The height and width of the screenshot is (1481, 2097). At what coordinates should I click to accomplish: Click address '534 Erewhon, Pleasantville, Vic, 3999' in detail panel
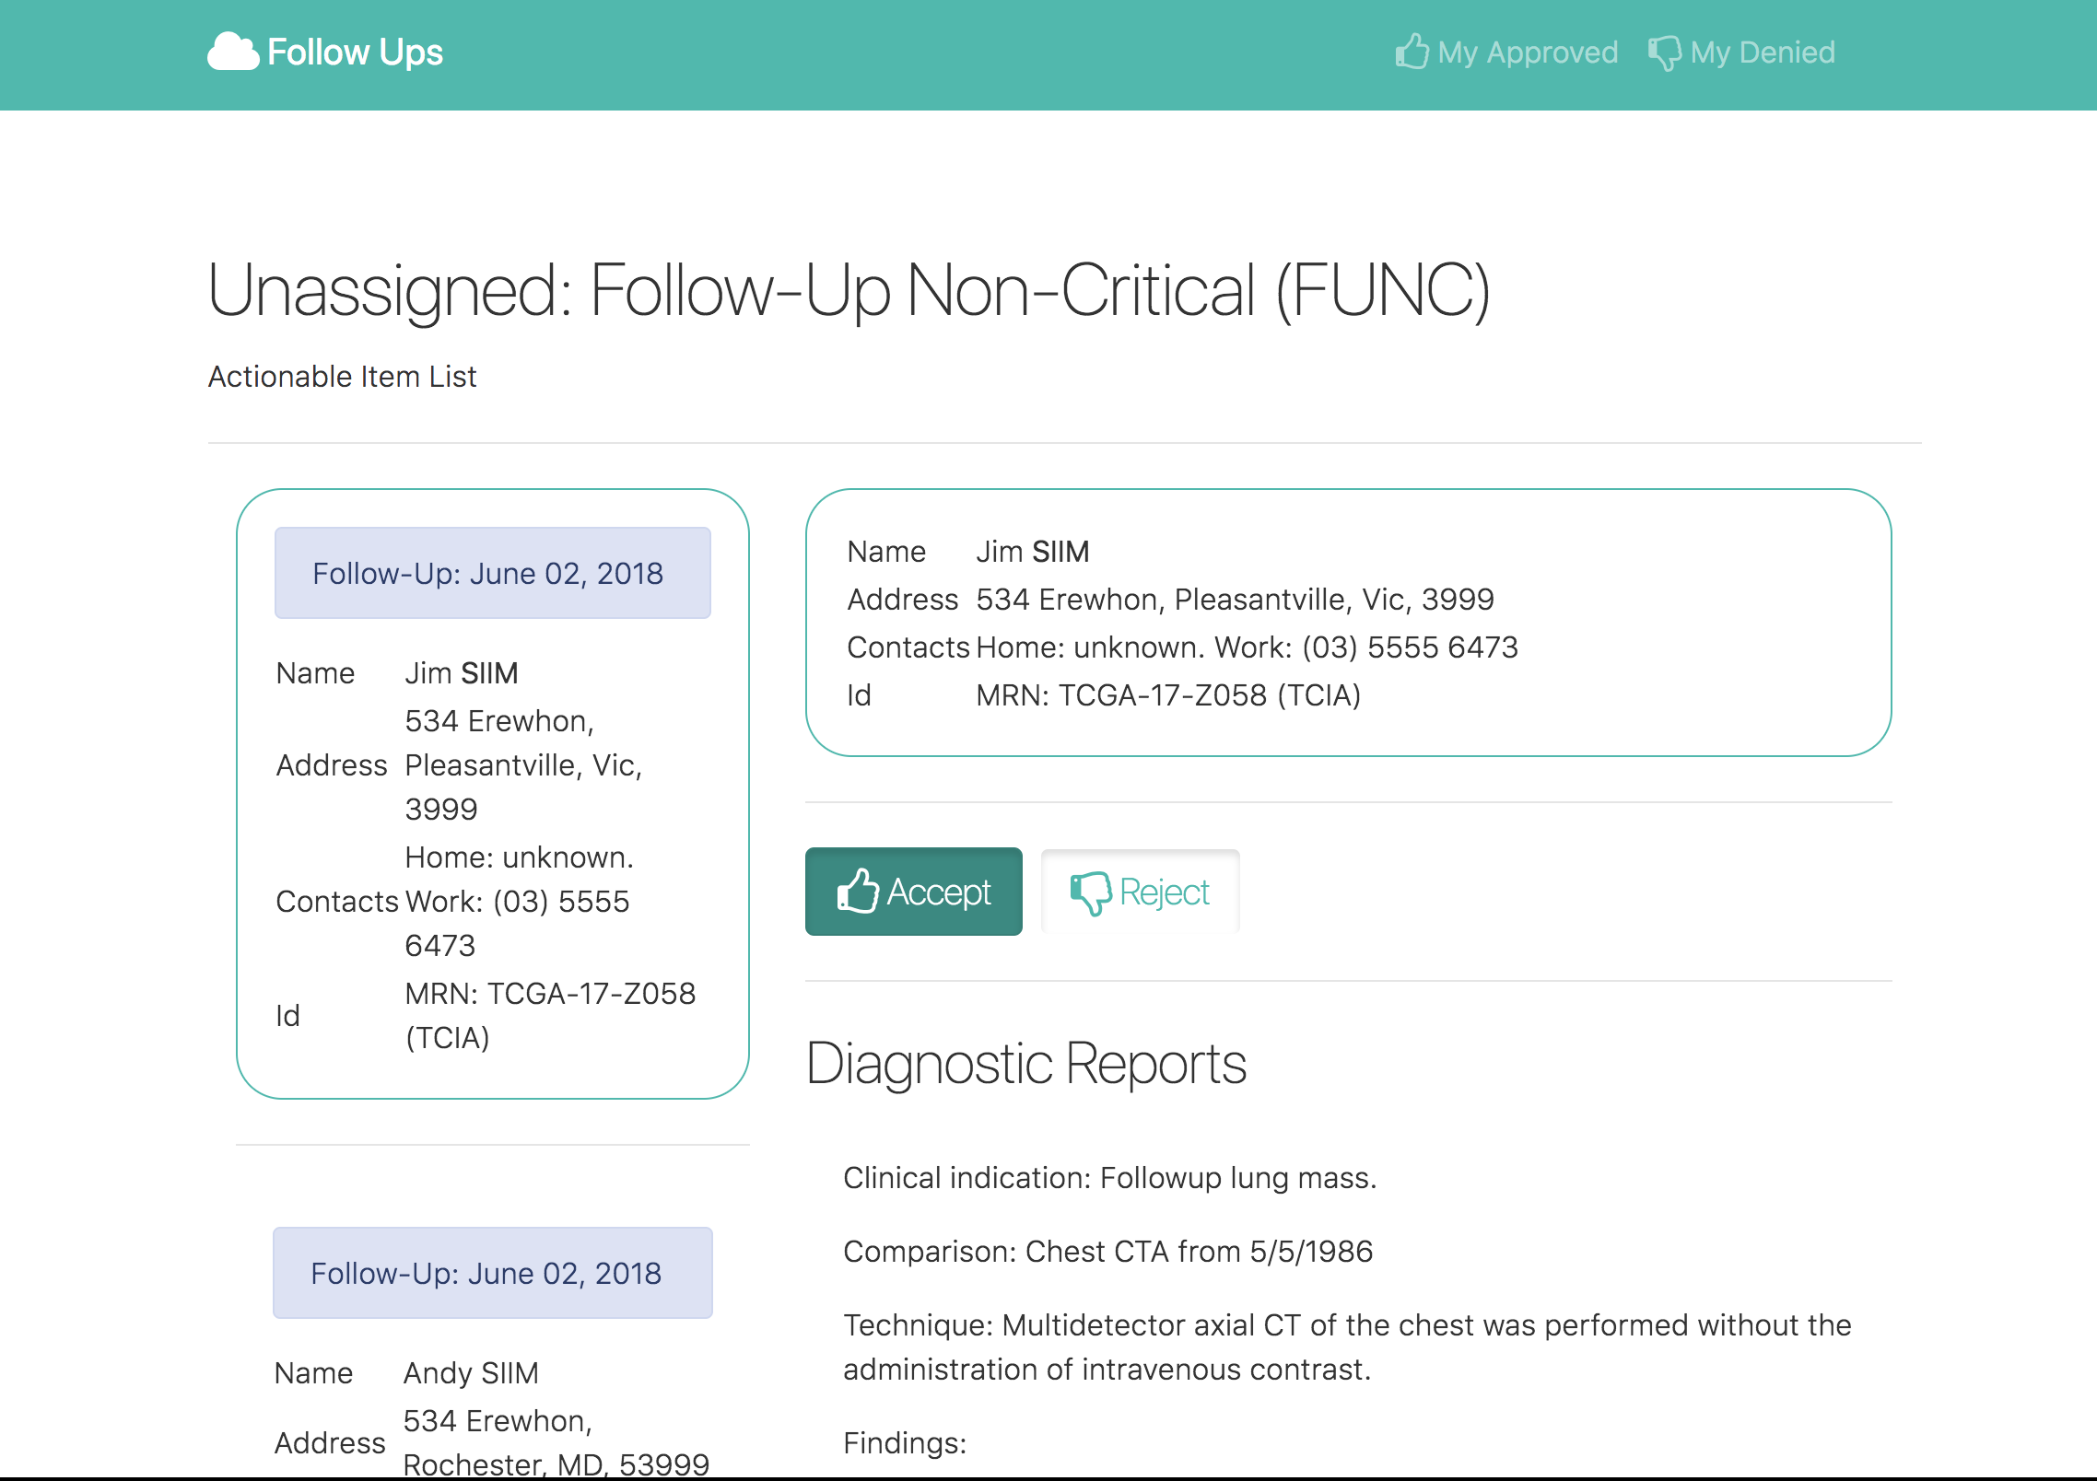click(x=1235, y=600)
